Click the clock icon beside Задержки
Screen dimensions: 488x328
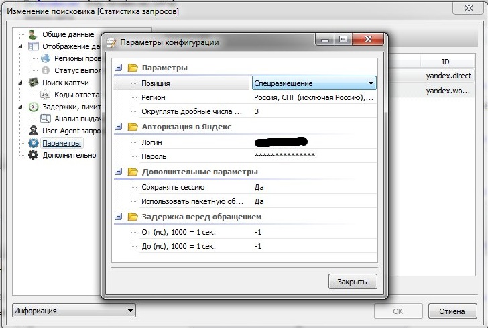[x=33, y=107]
